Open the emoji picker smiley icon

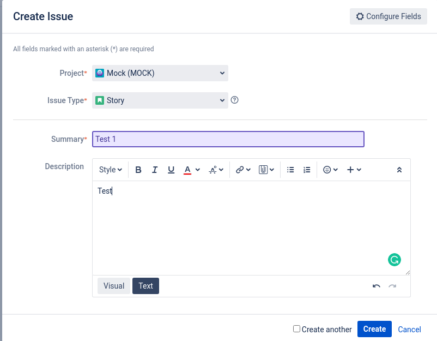[x=327, y=170]
